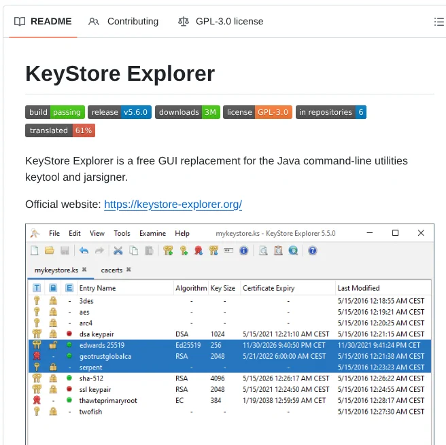This screenshot has height=445, width=446.
Task: Click the Paste toolbar icon
Action: [149, 251]
